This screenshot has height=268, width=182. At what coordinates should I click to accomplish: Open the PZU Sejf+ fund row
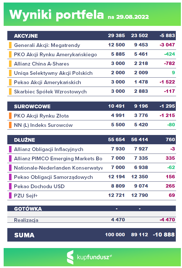[x=92, y=195]
